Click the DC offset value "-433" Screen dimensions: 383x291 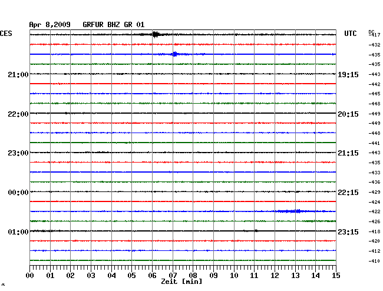[374, 173]
